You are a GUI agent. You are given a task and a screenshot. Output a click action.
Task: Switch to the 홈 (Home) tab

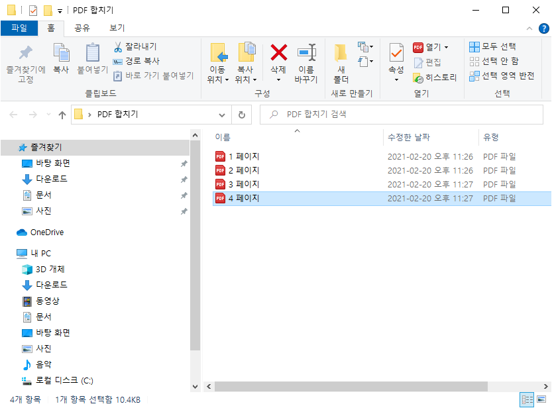pos(51,28)
